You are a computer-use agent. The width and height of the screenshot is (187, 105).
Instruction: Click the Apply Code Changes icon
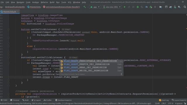[133, 7]
